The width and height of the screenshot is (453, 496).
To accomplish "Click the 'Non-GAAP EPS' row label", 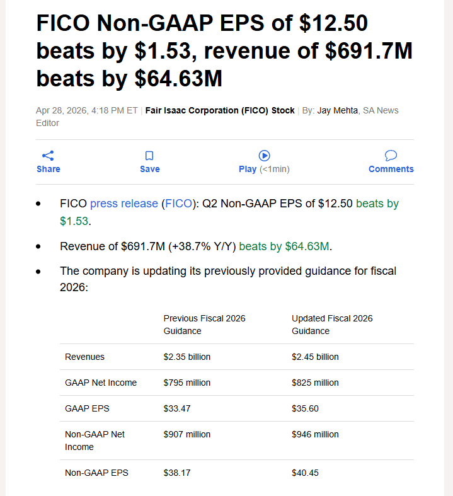I will tap(96, 473).
